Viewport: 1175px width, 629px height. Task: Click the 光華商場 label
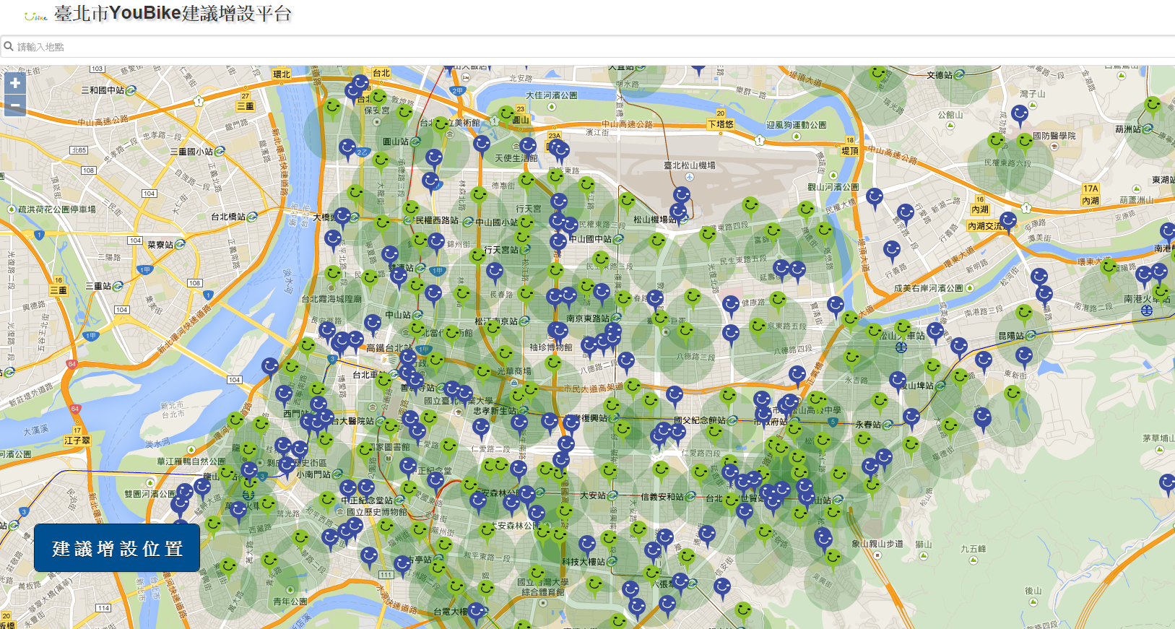(514, 371)
